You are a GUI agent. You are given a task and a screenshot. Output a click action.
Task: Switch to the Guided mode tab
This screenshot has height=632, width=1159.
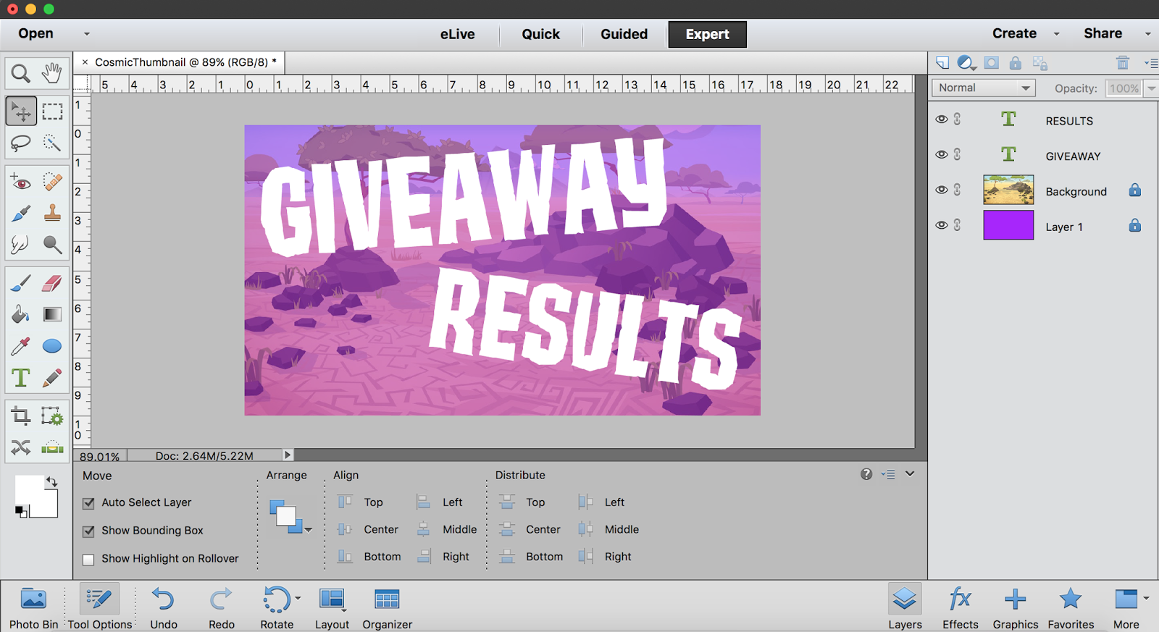click(x=624, y=34)
